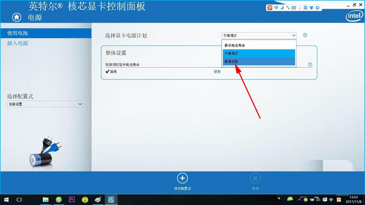Open the Action Center notification icon
The image size is (365, 205).
325,200
